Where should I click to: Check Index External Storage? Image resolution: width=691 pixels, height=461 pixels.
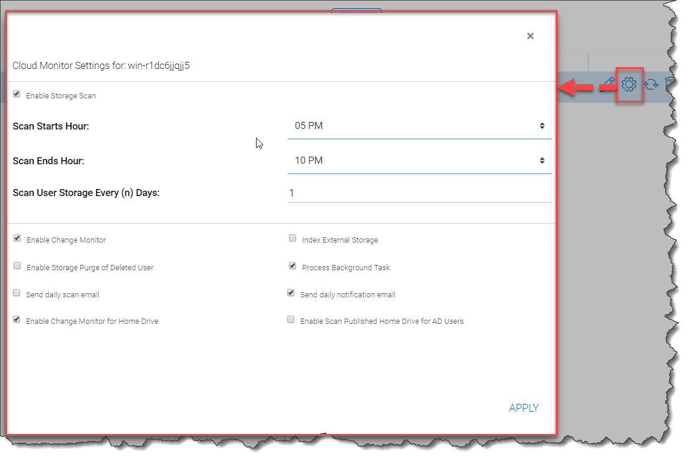(x=293, y=238)
